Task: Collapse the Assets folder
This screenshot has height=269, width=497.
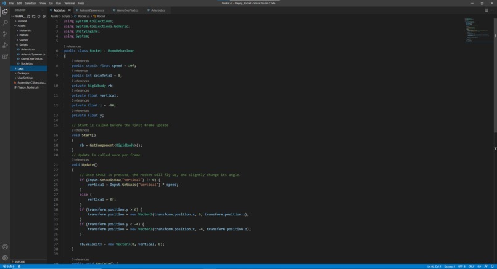Action: (22, 26)
